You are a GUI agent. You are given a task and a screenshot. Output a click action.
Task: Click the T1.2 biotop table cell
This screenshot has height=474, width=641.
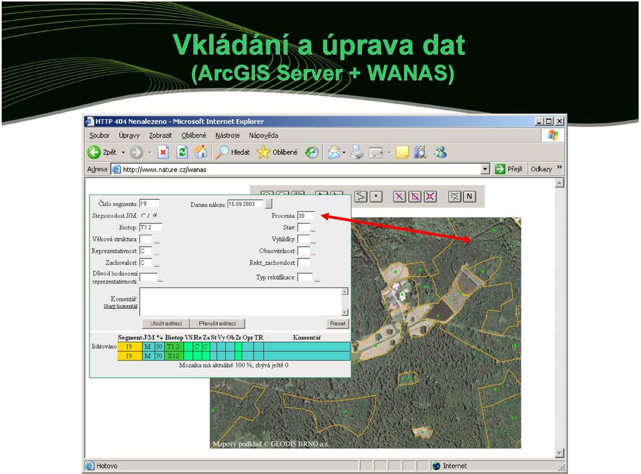click(x=174, y=347)
